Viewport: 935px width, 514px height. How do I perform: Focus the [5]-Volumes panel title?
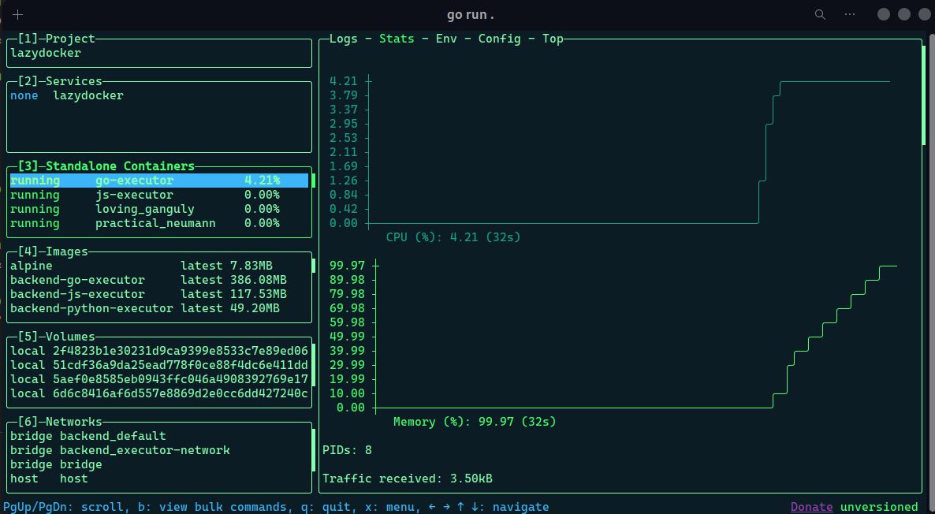tap(57, 337)
